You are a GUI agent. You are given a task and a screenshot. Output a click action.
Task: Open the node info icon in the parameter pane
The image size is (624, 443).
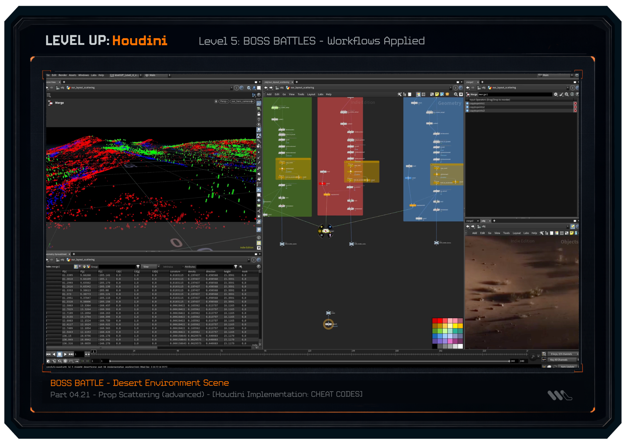(x=572, y=94)
